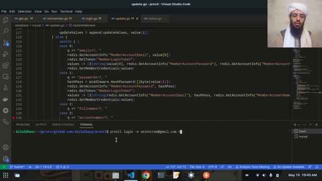Change UTF-8 file encoding
The width and height of the screenshot is (322, 181).
[212, 167]
